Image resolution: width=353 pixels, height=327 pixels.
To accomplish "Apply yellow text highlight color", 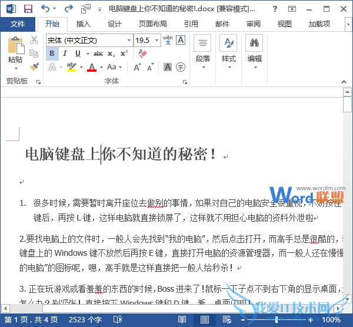I will pyautogui.click(x=72, y=67).
